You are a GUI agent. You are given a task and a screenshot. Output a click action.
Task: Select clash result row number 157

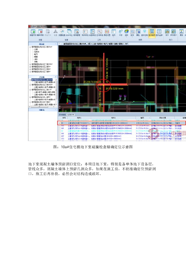coord(122,136)
